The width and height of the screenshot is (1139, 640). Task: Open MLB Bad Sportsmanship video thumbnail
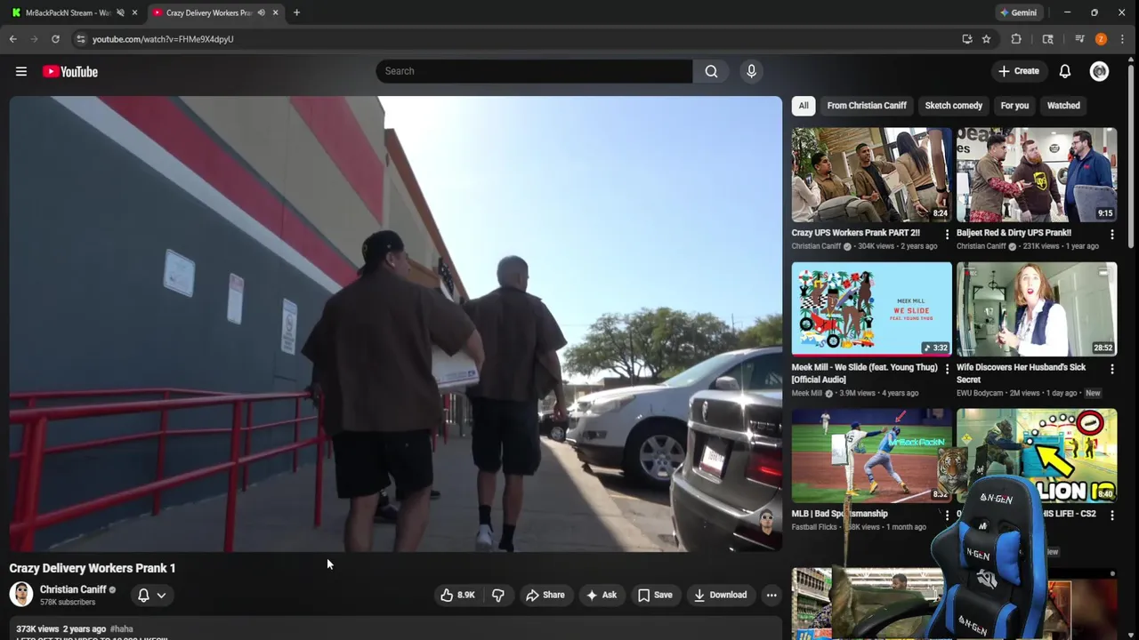tap(871, 455)
